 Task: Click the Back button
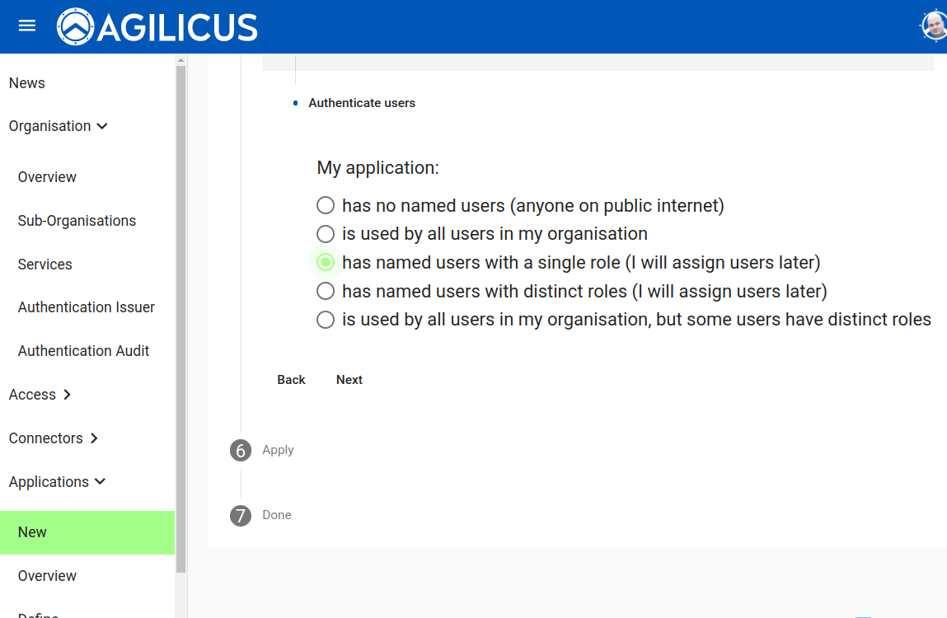[x=291, y=380]
